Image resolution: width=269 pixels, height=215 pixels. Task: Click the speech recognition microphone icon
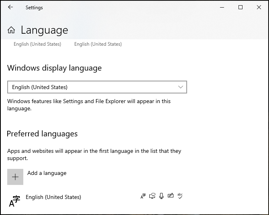pyautogui.click(x=161, y=196)
